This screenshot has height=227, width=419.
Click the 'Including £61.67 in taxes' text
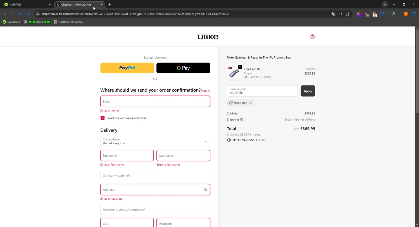tap(244, 135)
